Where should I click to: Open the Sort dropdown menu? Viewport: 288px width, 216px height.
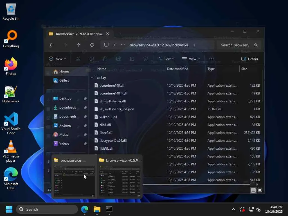(166, 59)
